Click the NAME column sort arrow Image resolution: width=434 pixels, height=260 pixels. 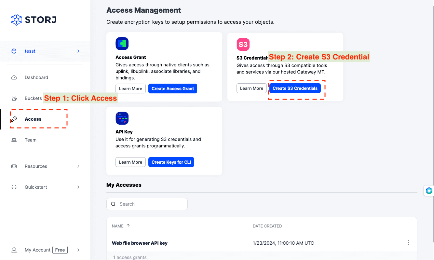128,226
